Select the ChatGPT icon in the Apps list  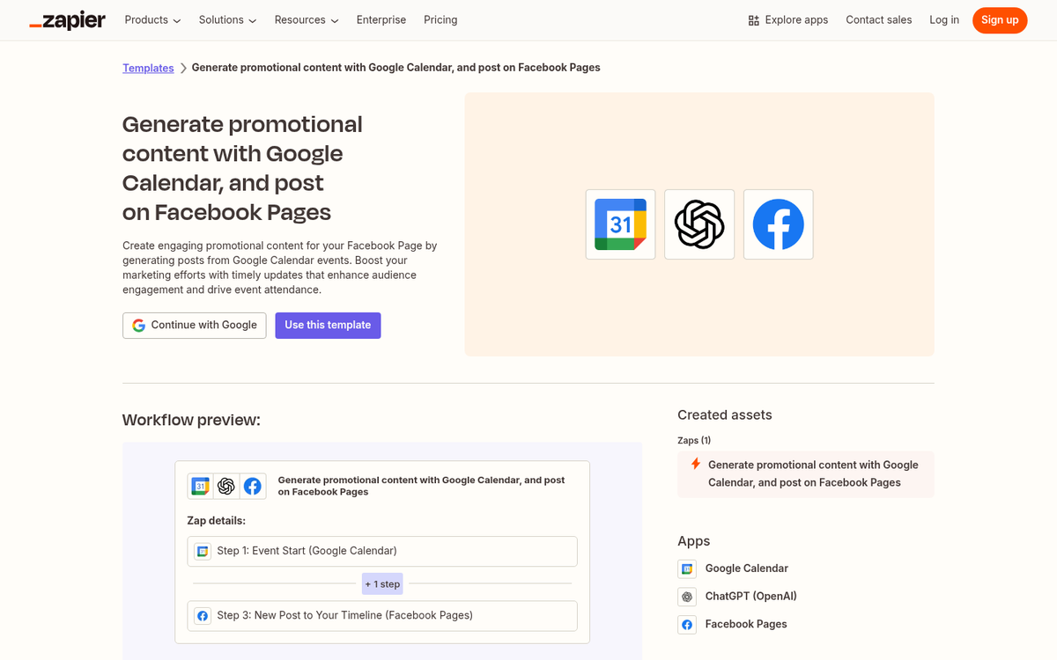[687, 596]
